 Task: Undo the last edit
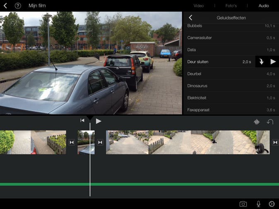[270, 122]
